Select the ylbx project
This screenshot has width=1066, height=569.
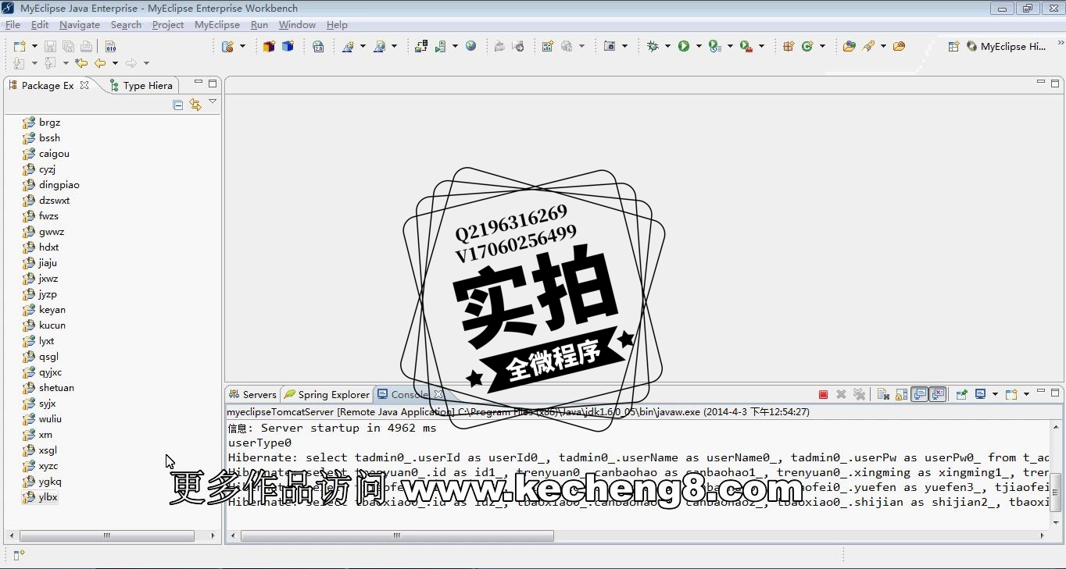click(x=41, y=497)
